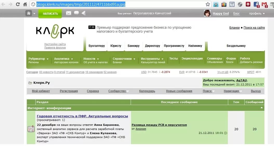The height and width of the screenshot is (159, 274).
Task: Click the browser Back arrow
Action: coord(3,4)
